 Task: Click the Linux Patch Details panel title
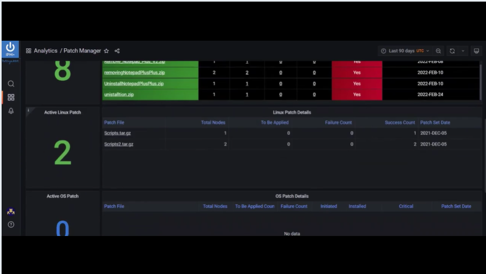[x=292, y=112]
